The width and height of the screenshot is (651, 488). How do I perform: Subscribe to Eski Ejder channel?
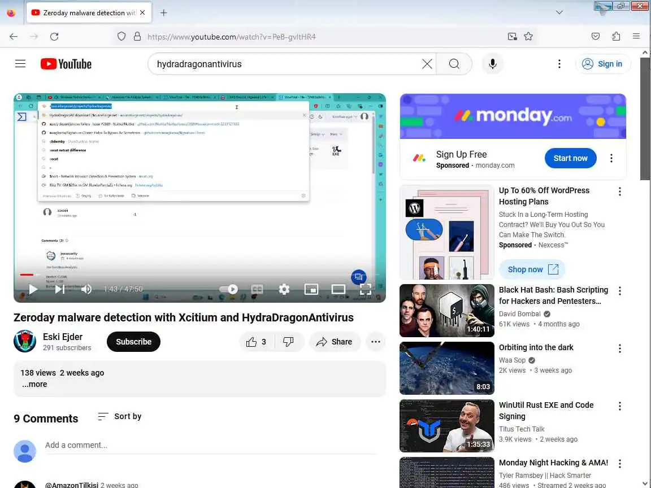134,342
